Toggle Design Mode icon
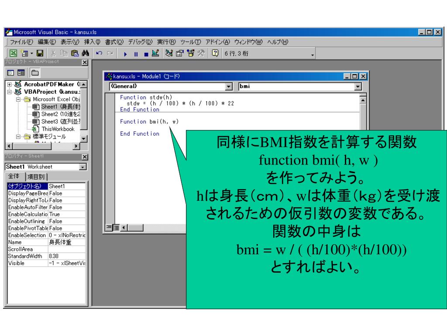The image size is (447, 335). 156,53
